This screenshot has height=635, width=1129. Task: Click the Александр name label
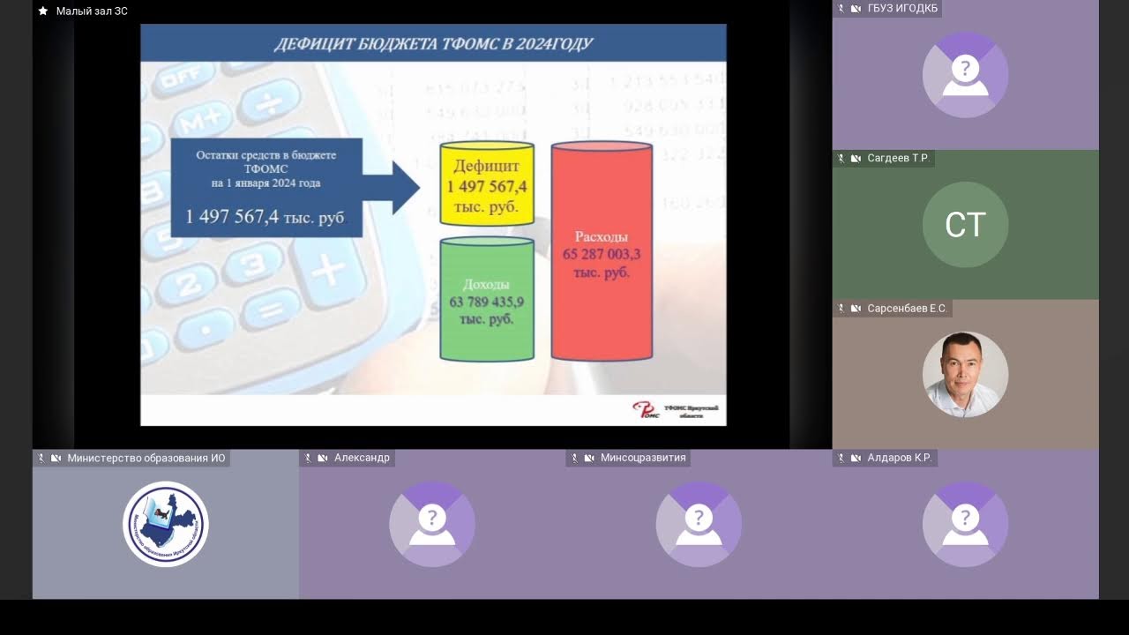pos(362,459)
